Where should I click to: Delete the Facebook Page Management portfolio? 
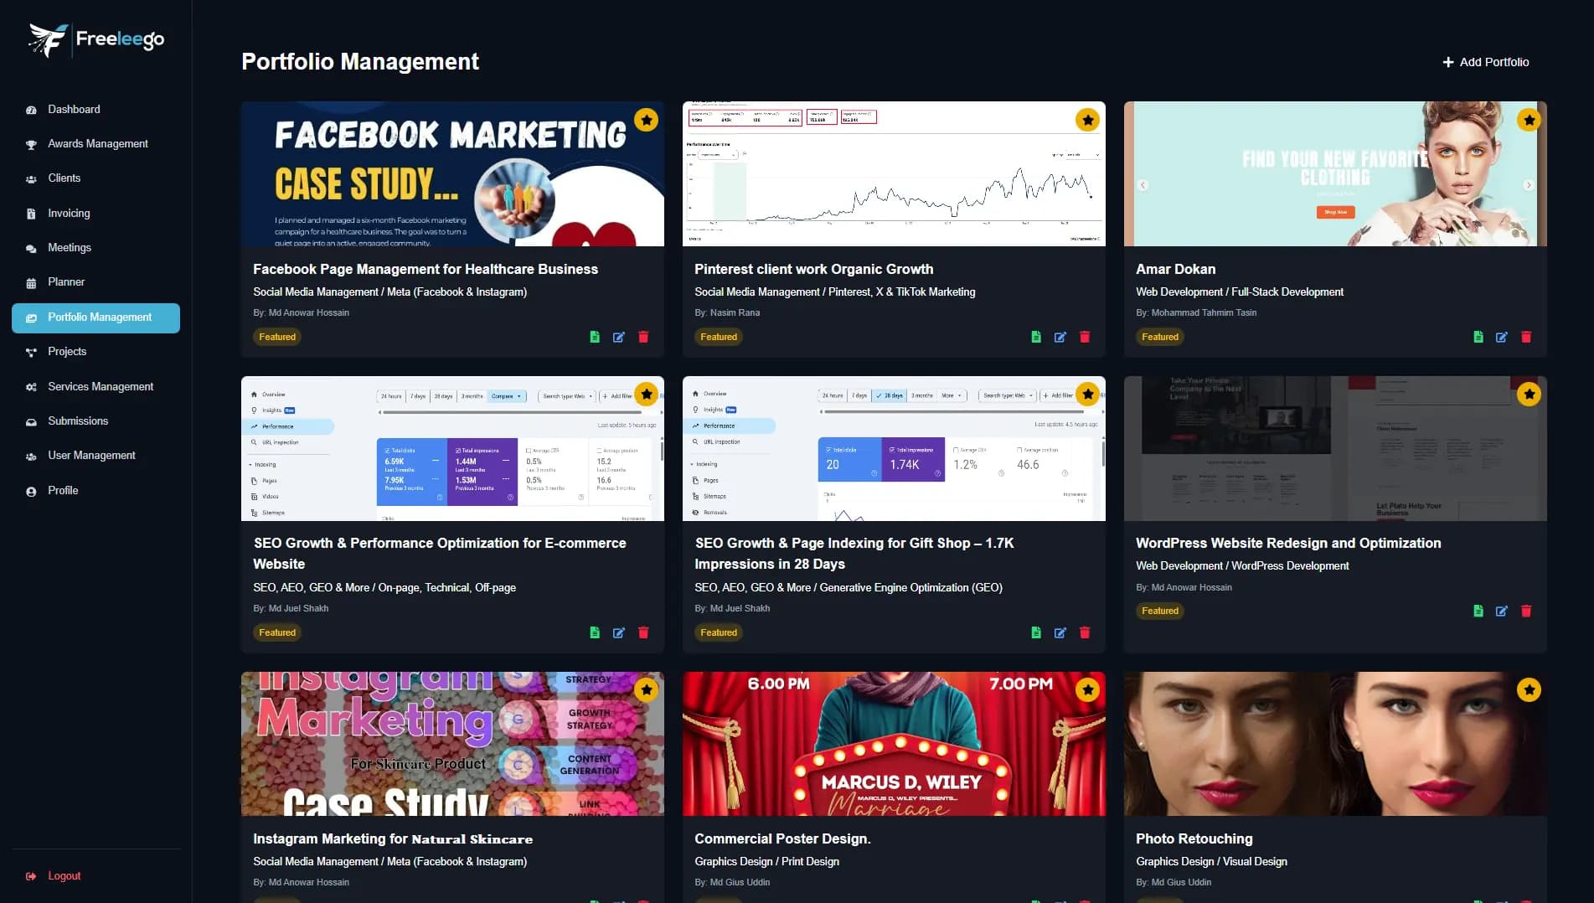(x=643, y=337)
